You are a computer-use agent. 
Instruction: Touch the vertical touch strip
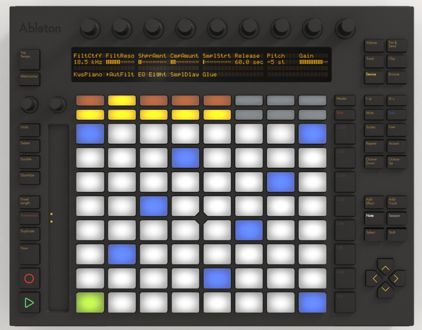[x=58, y=217]
